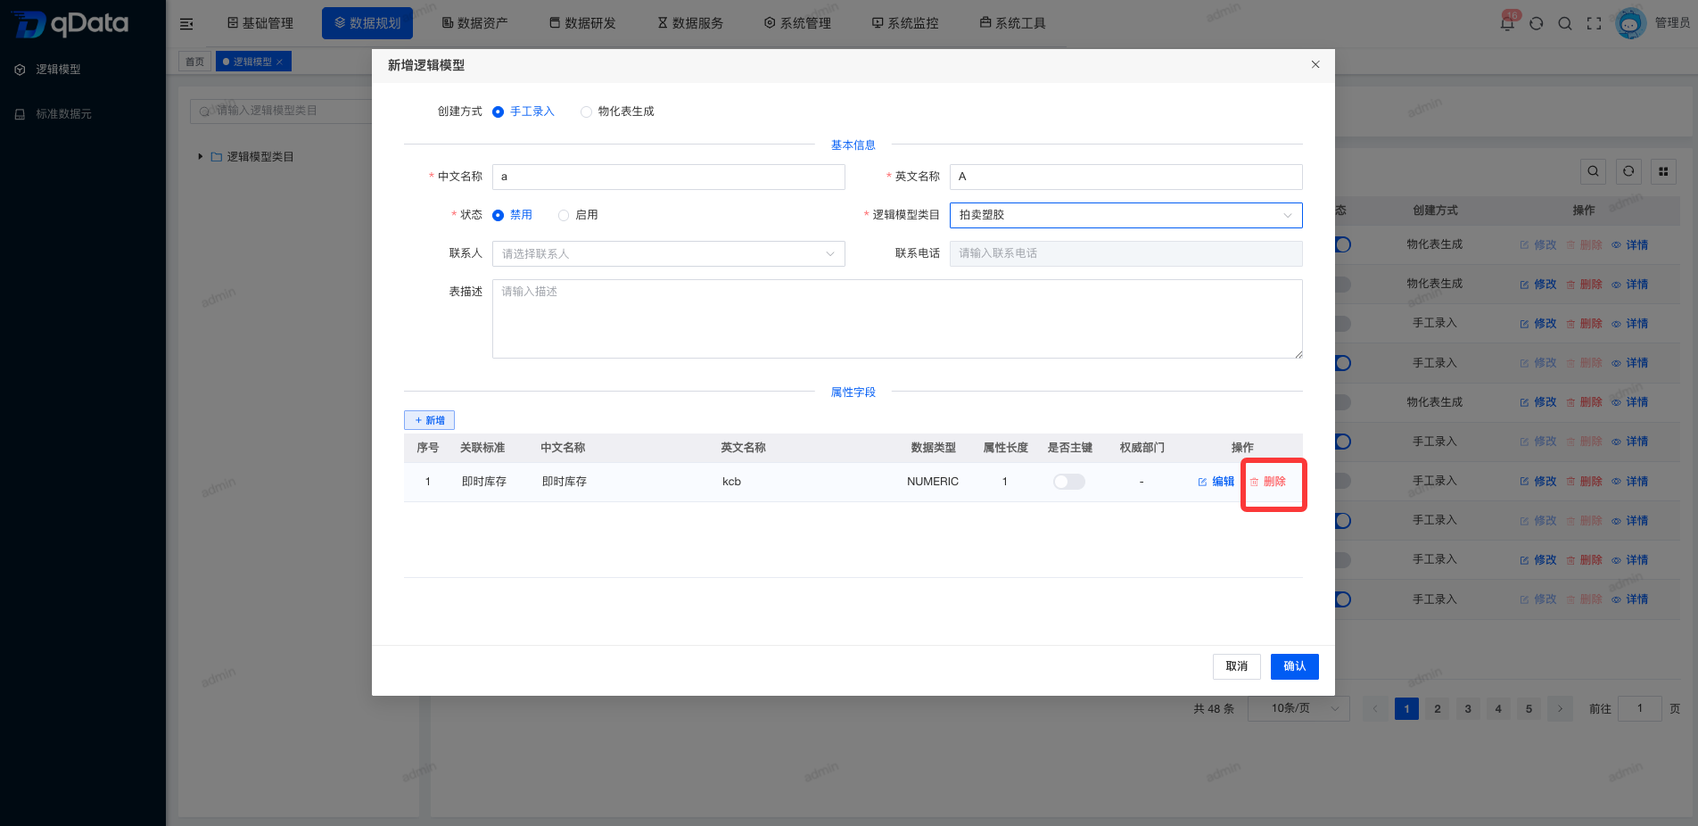Open the 数据资产 menu
The width and height of the screenshot is (1698, 826).
click(x=474, y=23)
